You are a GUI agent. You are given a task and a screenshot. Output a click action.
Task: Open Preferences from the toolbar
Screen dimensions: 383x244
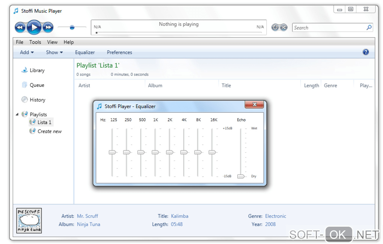(119, 52)
